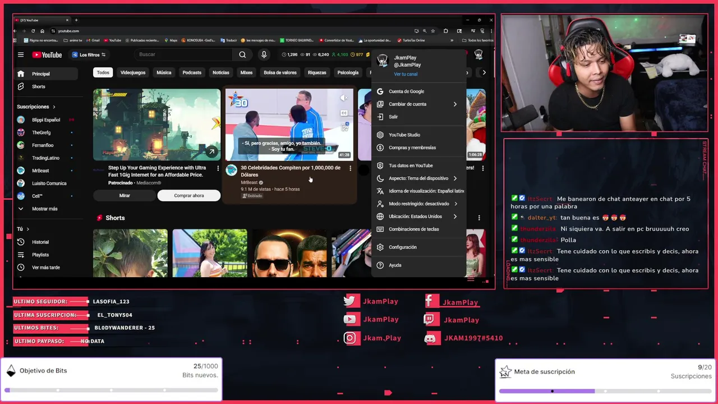Image resolution: width=718 pixels, height=404 pixels.
Task: Open Configuración settings entry
Action: [x=418, y=247]
